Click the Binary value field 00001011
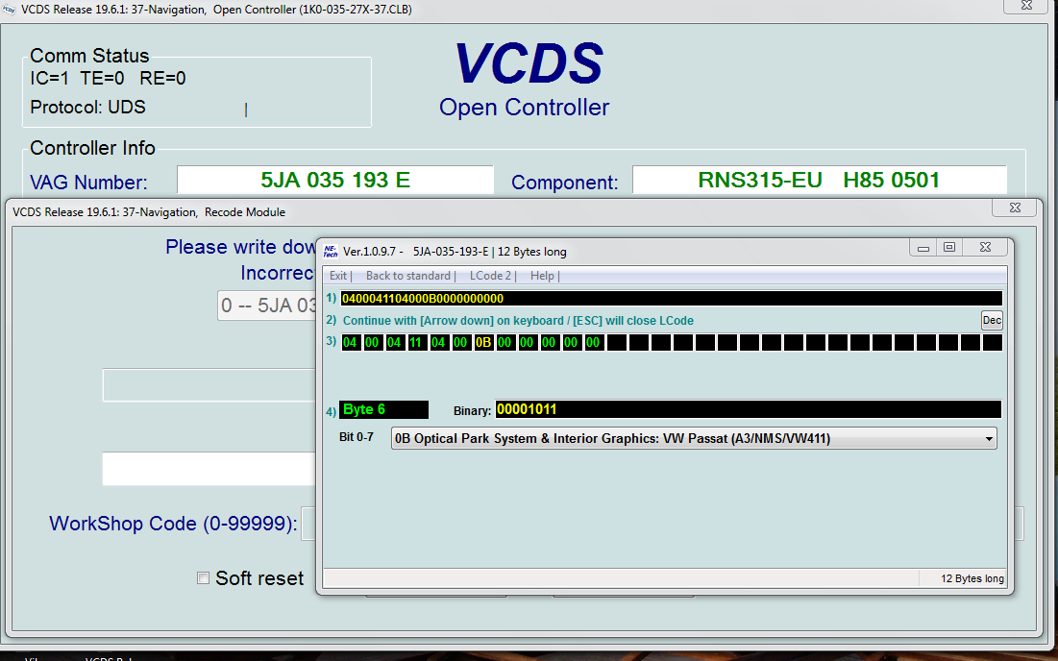This screenshot has height=661, width=1058. click(749, 409)
